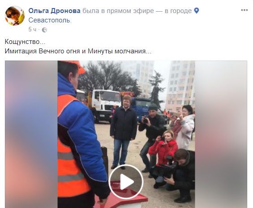Click the white truck in the video
The image size is (253, 208).
coord(104,105)
